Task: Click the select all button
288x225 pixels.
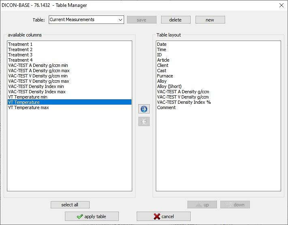Action: [70, 205]
